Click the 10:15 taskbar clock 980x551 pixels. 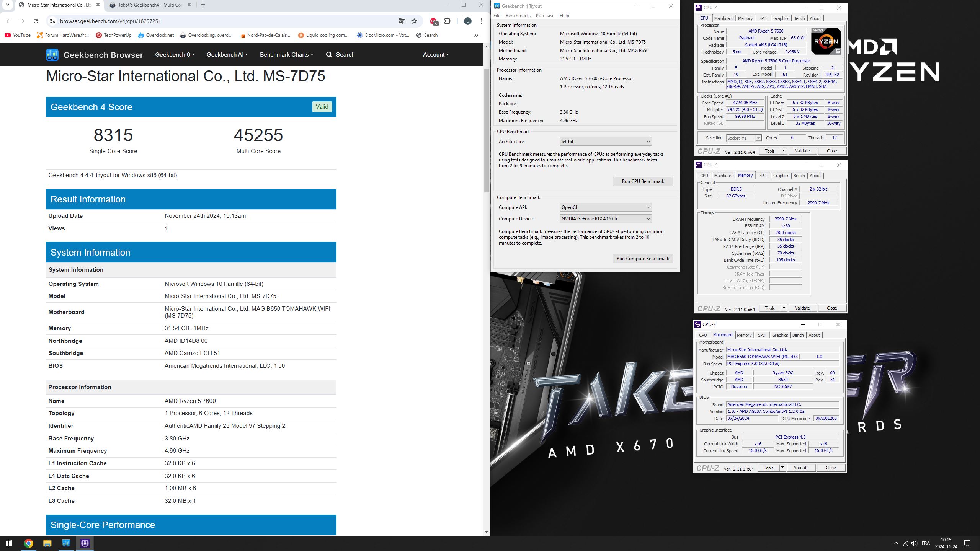pos(946,540)
